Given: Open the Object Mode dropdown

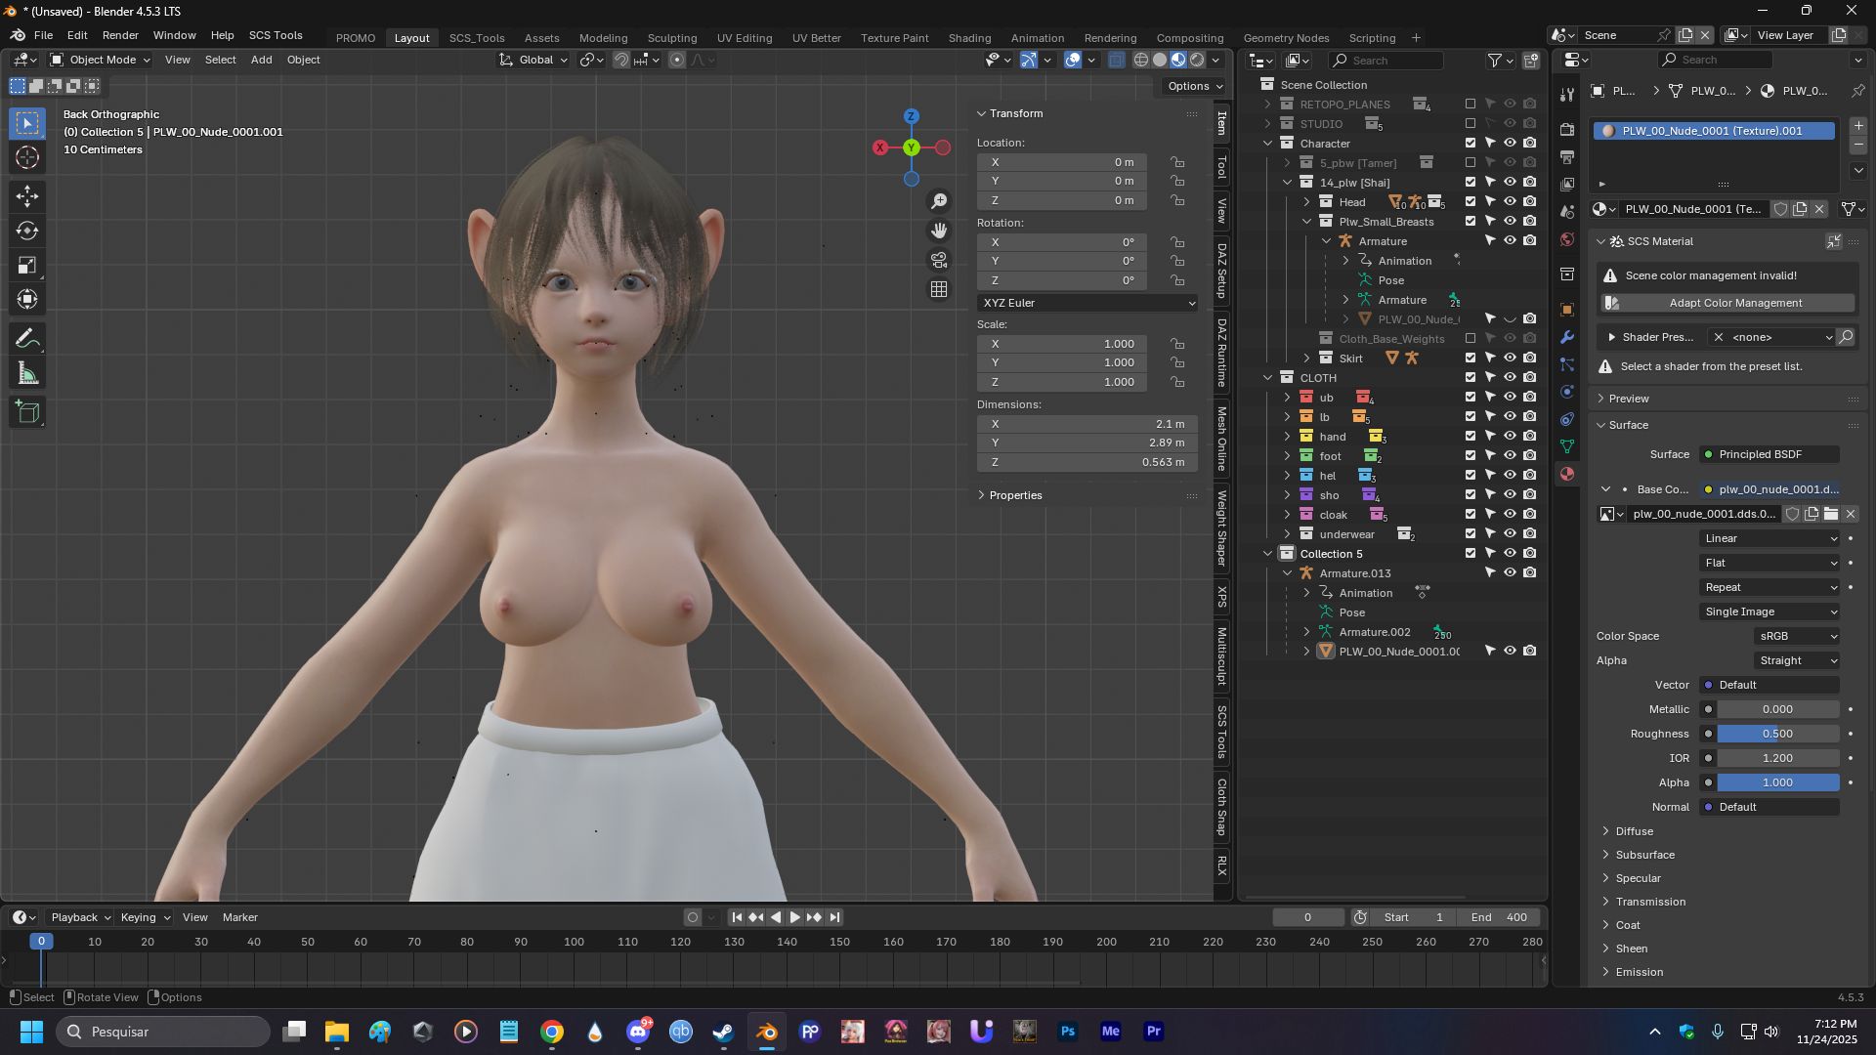Looking at the screenshot, I should point(101,60).
